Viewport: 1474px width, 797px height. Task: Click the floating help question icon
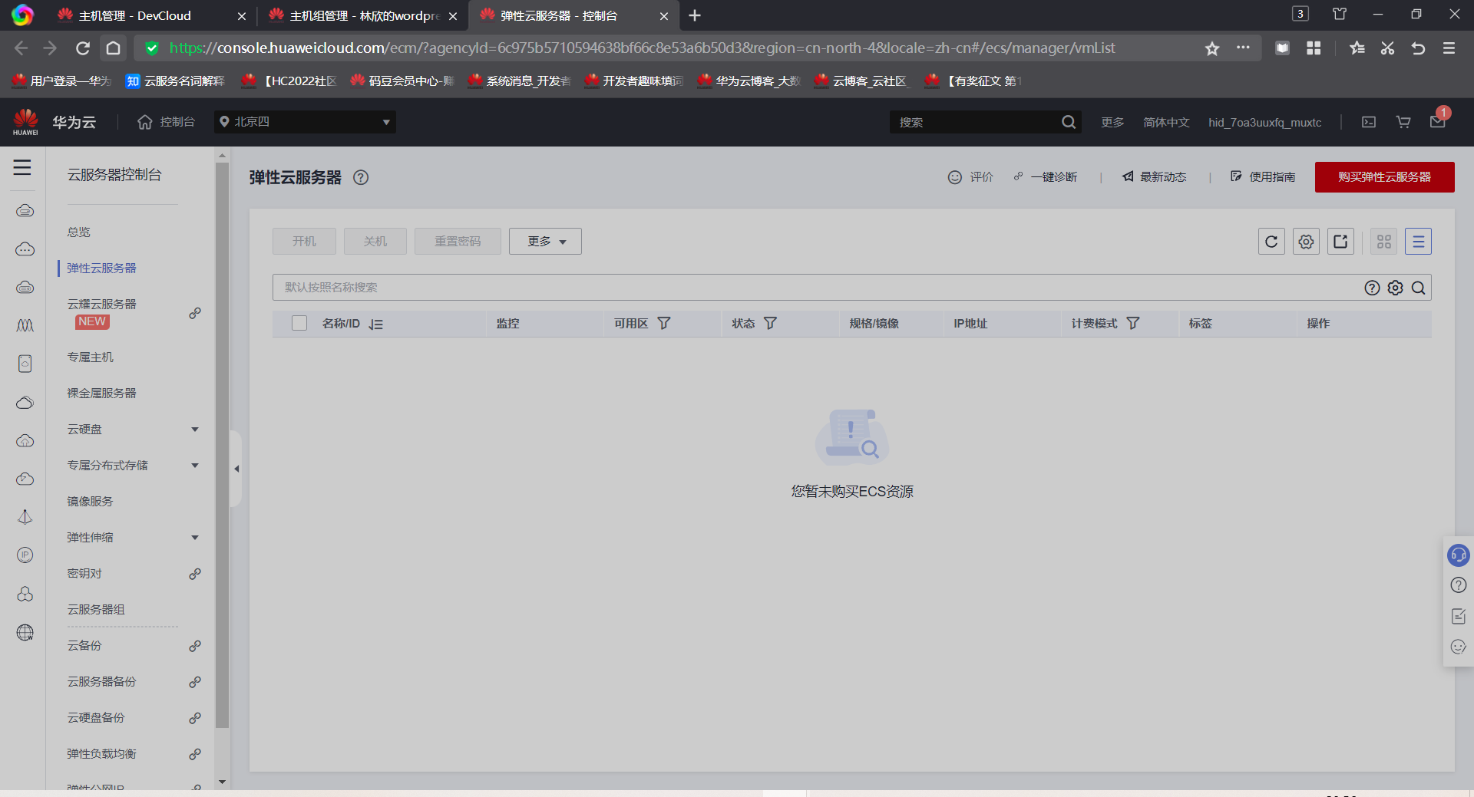[1459, 585]
